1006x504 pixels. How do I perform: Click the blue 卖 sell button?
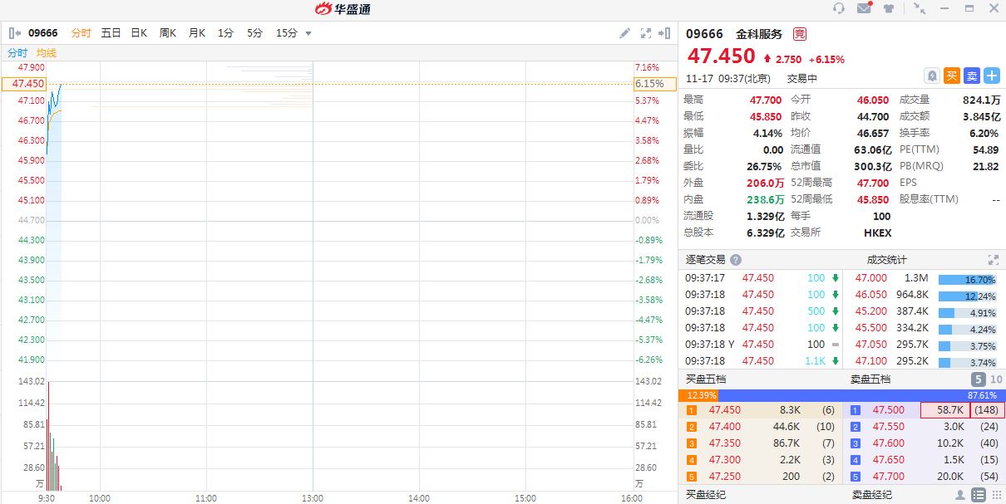[972, 76]
